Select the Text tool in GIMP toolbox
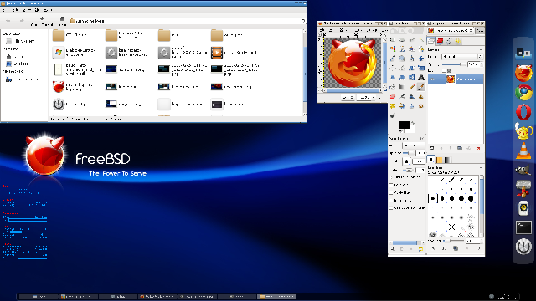 (421, 78)
